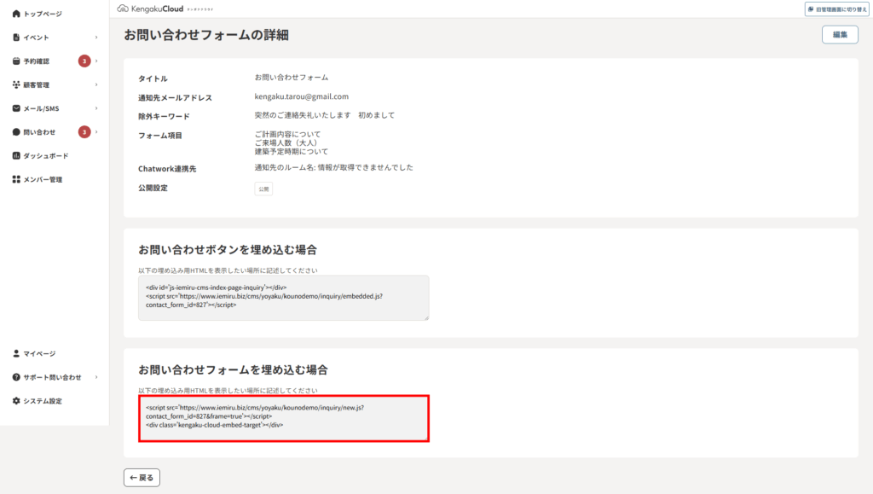Click the 除外キーワード field label
Image resolution: width=873 pixels, height=494 pixels.
coord(164,116)
